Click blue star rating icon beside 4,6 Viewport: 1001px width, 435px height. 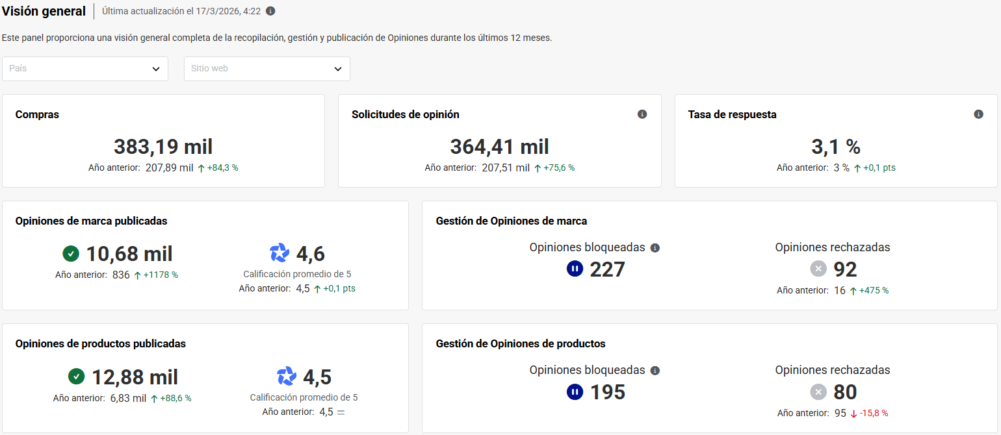click(x=279, y=253)
